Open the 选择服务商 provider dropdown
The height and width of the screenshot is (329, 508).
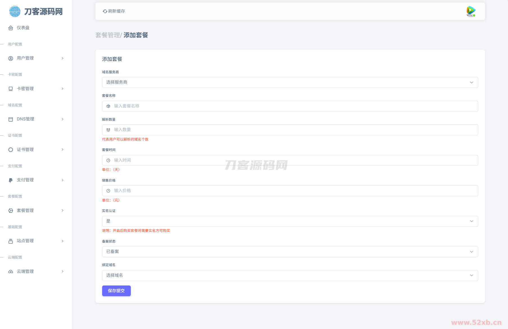[x=290, y=83]
